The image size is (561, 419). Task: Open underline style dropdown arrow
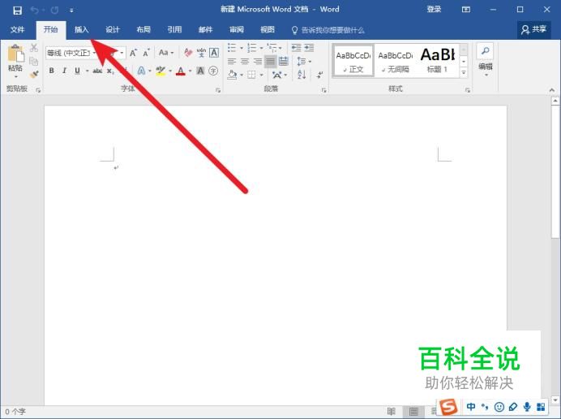[x=87, y=71]
